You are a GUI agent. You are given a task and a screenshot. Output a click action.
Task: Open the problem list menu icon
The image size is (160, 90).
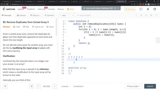[5, 86]
